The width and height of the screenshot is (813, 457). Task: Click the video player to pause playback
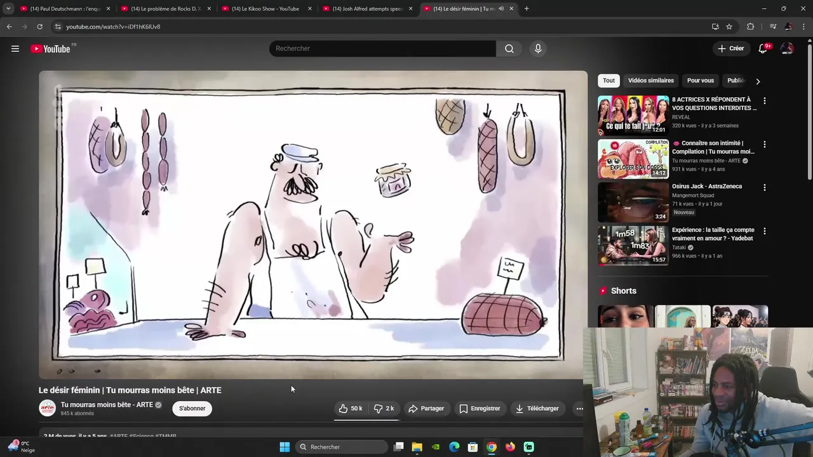click(313, 225)
